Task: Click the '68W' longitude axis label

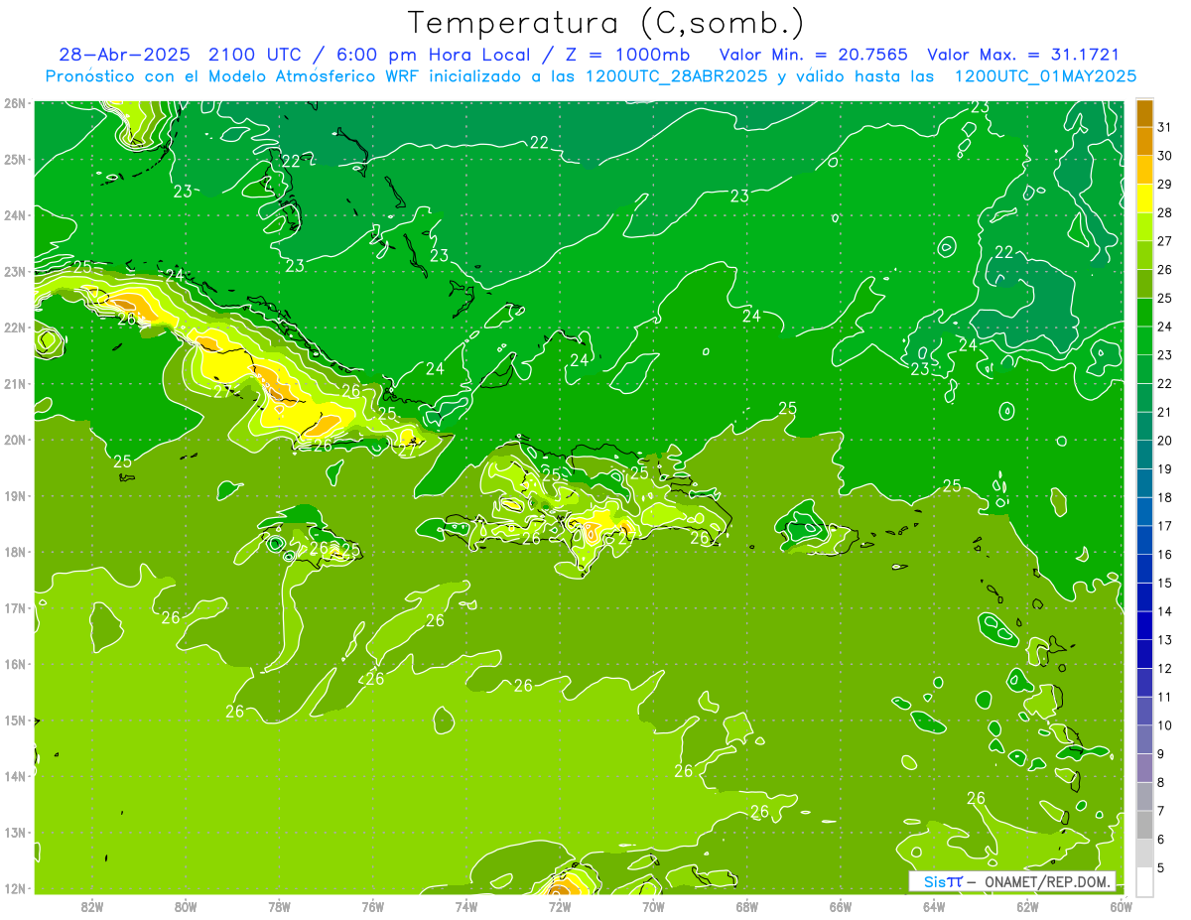Action: (x=746, y=906)
